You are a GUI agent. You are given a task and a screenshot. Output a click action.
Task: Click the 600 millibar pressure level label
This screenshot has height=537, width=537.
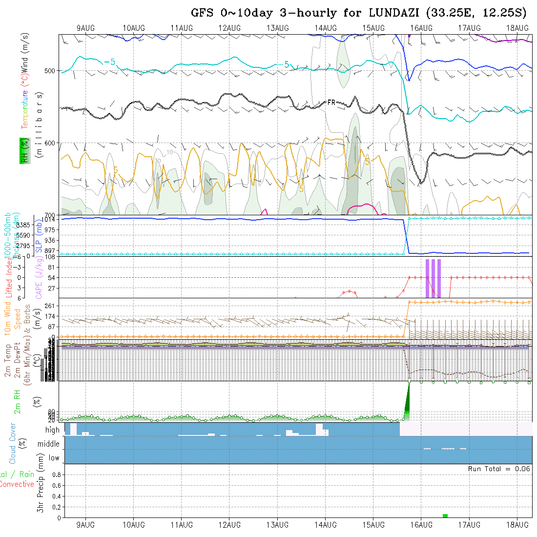[x=50, y=143]
